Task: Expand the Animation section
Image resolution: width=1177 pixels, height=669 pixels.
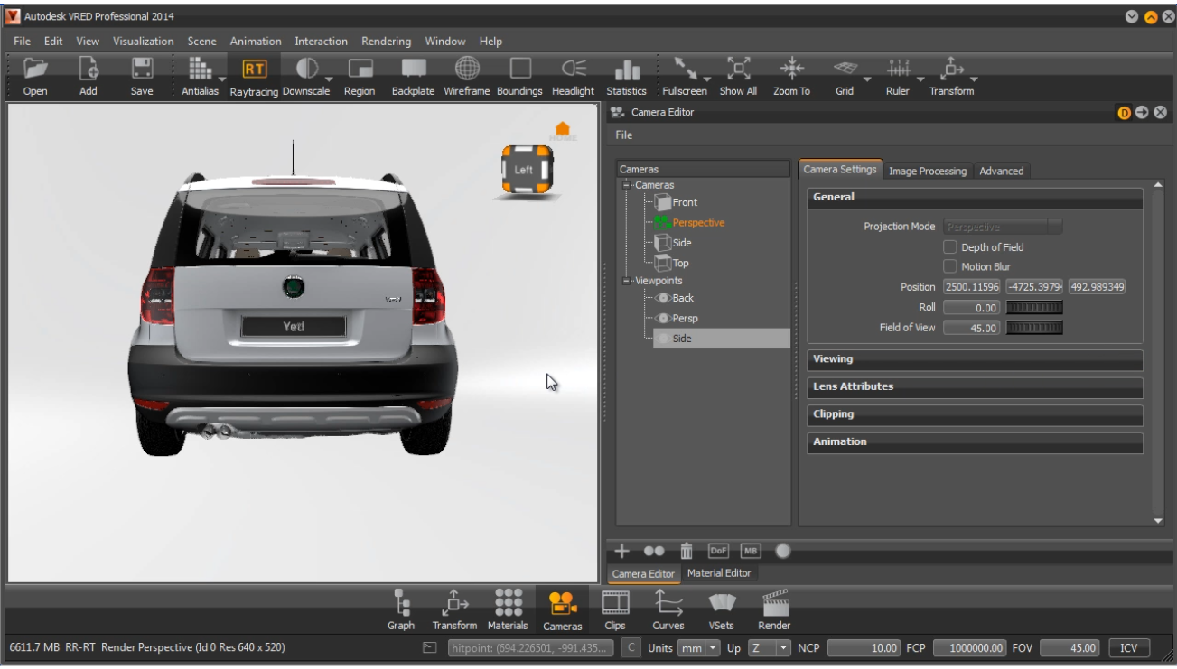Action: point(975,441)
